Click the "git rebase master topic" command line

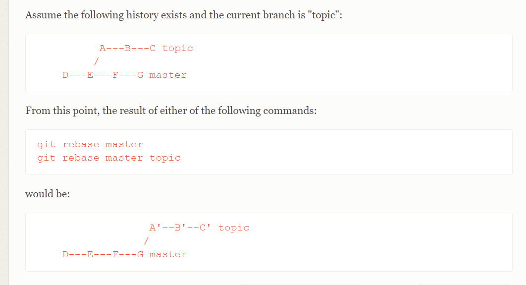point(108,158)
